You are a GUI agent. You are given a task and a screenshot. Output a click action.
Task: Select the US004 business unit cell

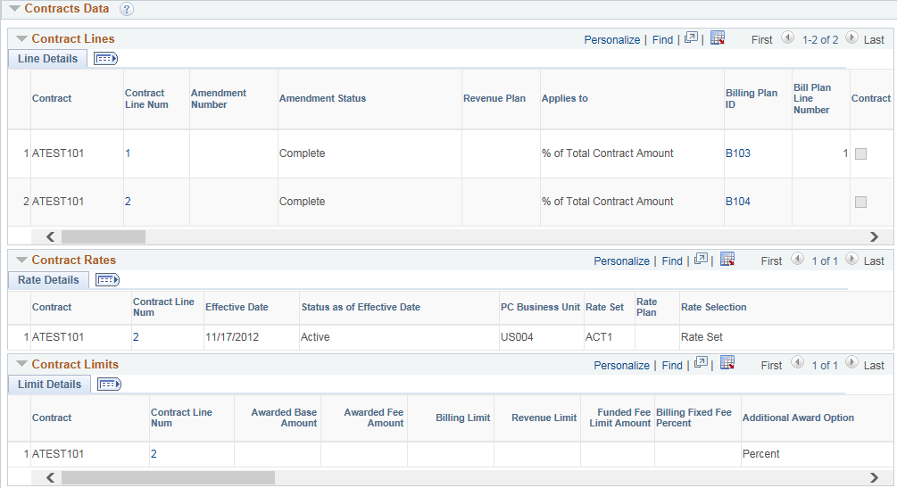[517, 337]
